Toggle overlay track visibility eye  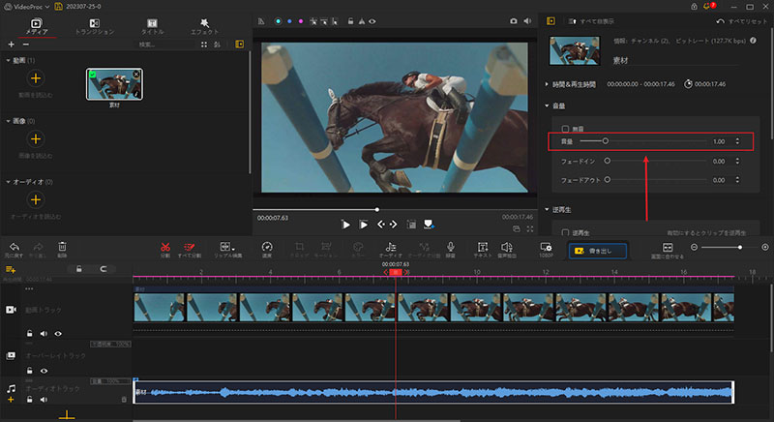pyautogui.click(x=44, y=371)
